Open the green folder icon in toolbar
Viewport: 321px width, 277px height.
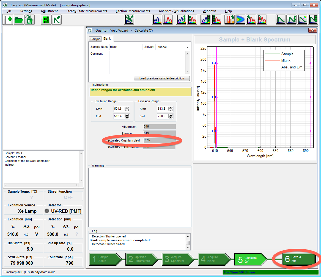(19, 20)
